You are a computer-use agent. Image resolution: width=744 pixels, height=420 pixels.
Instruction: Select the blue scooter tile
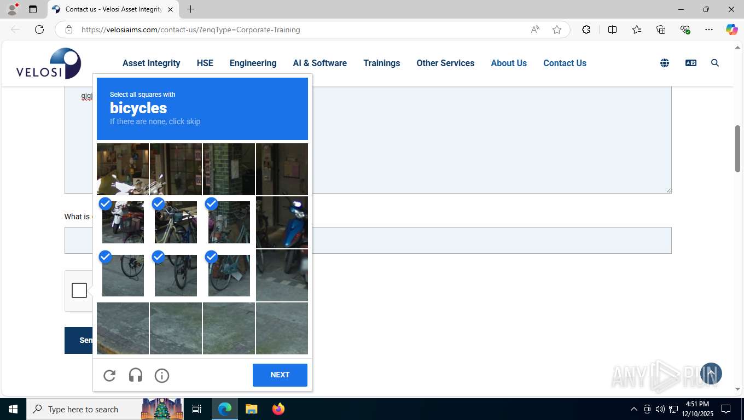coord(282,222)
